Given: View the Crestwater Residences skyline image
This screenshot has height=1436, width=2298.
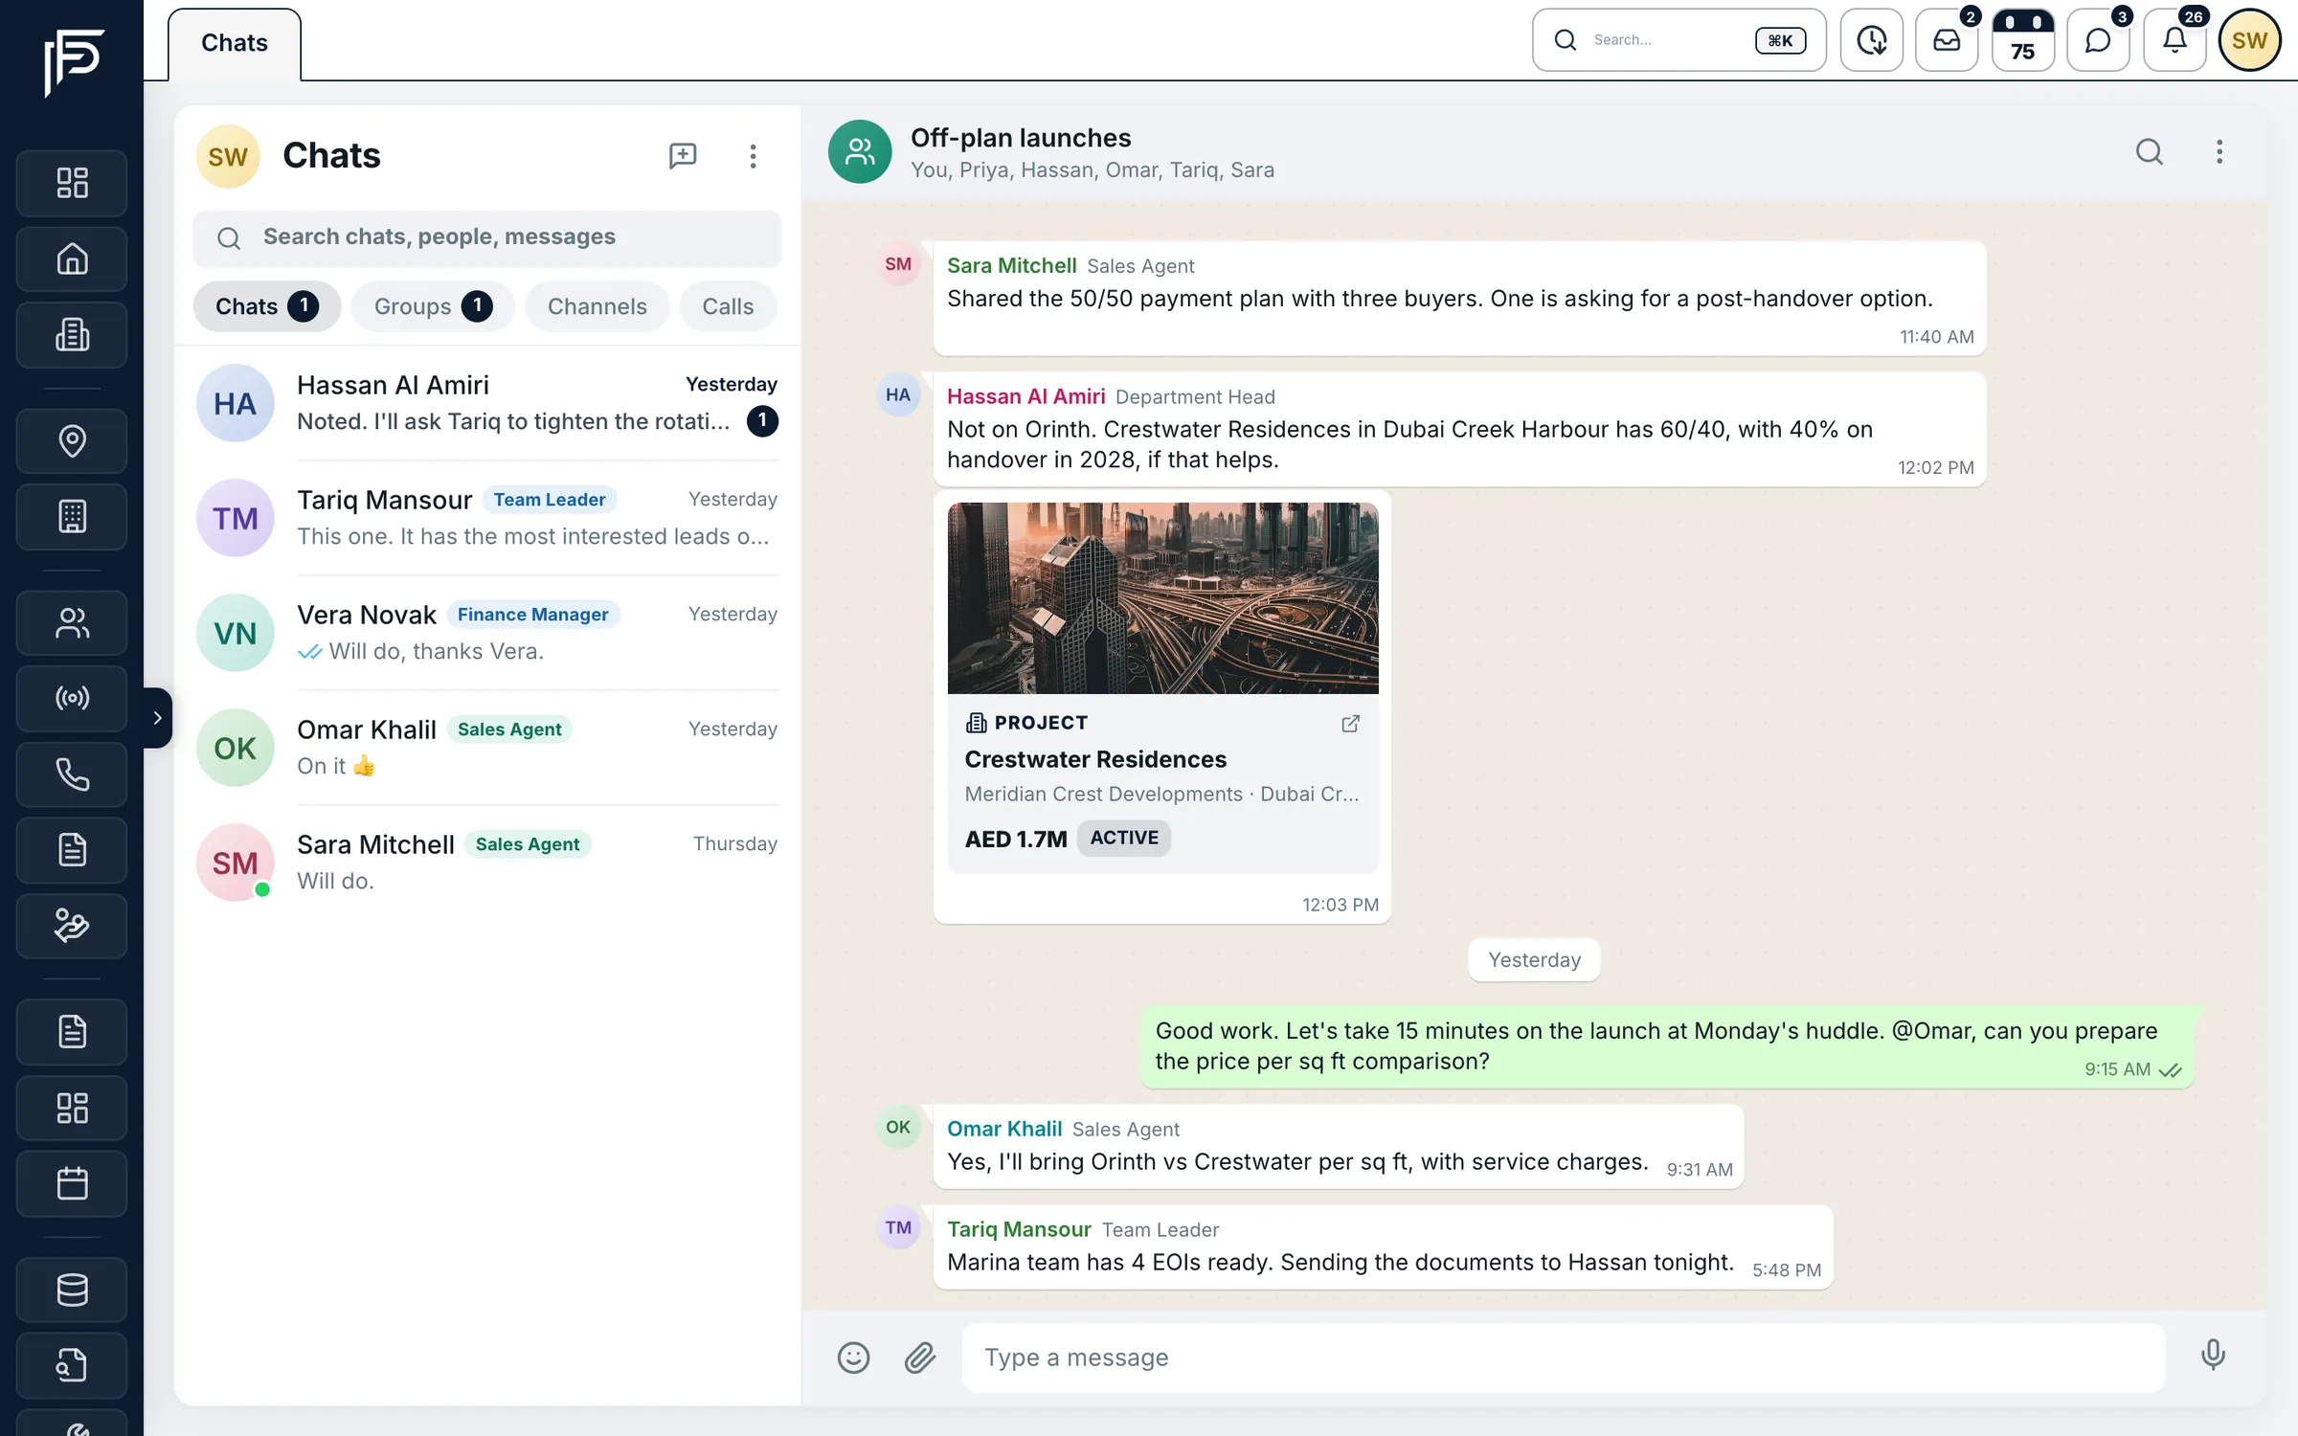Looking at the screenshot, I should 1162,598.
